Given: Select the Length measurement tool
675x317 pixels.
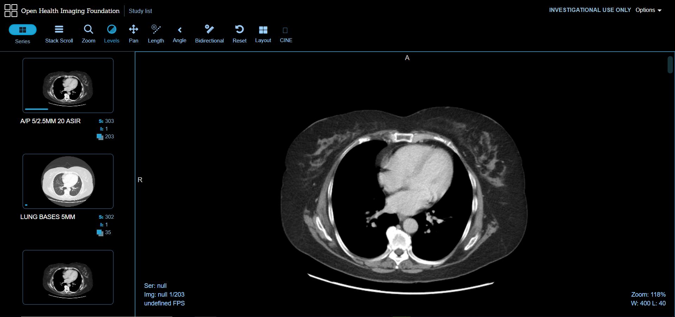Looking at the screenshot, I should coord(156,34).
